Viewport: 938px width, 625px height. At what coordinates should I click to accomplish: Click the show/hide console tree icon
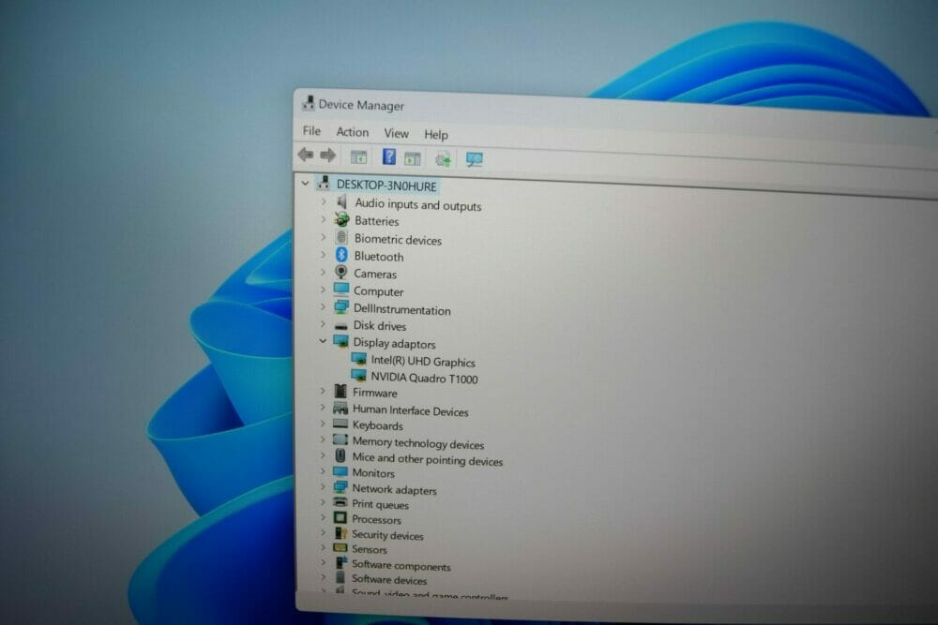(x=358, y=157)
